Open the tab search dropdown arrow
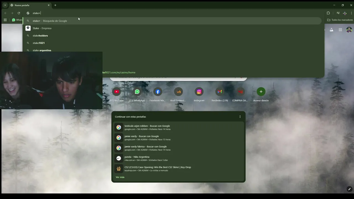Image resolution: width=354 pixels, height=199 pixels. [5, 5]
